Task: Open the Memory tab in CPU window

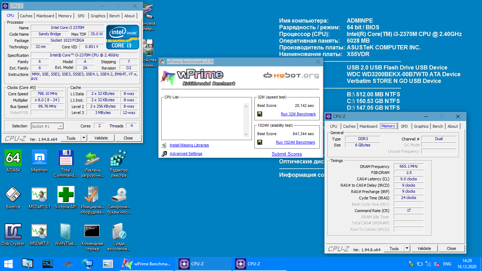Action: click(65, 16)
